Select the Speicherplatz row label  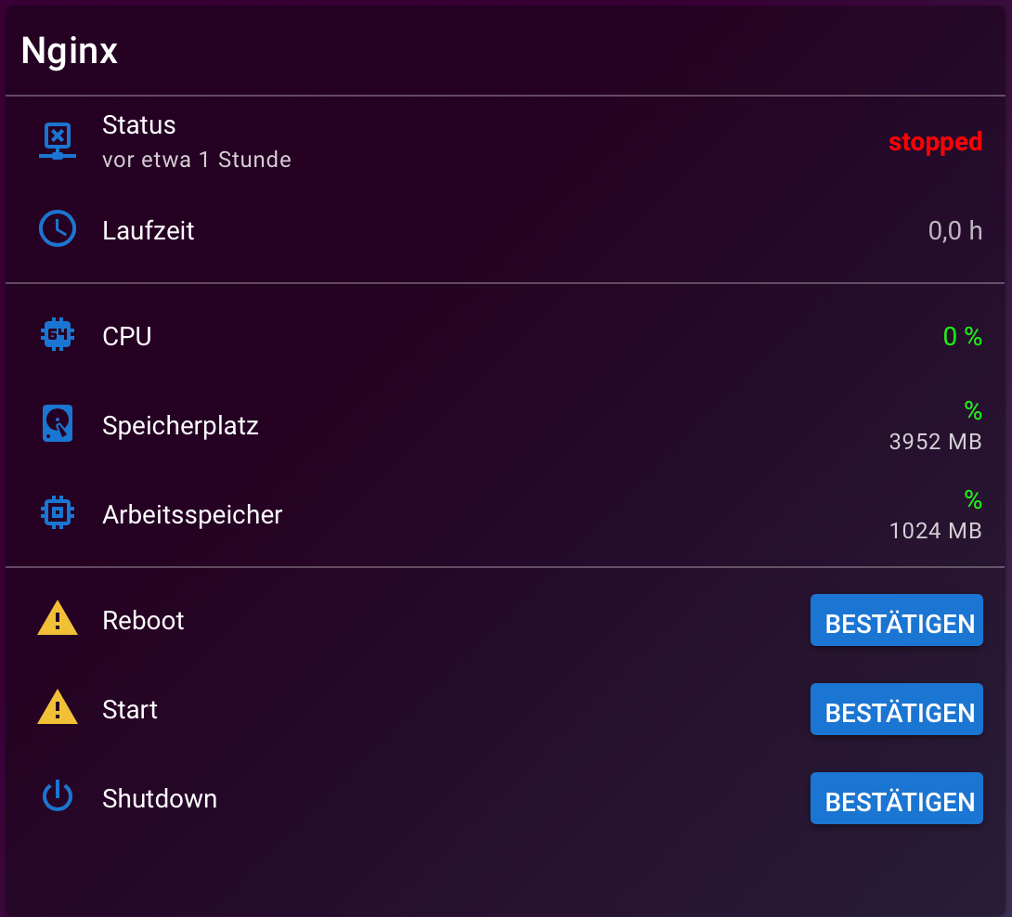tap(180, 426)
